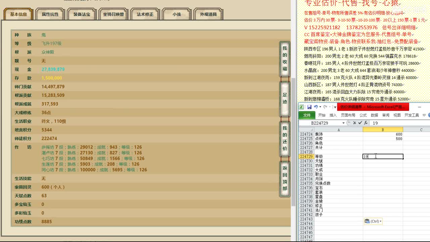This screenshot has height=242, width=430.
Task: Click the Enter checkmark in formula bar
Action: 360,123
